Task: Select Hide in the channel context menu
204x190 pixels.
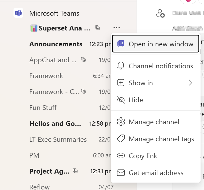Action: point(156,100)
